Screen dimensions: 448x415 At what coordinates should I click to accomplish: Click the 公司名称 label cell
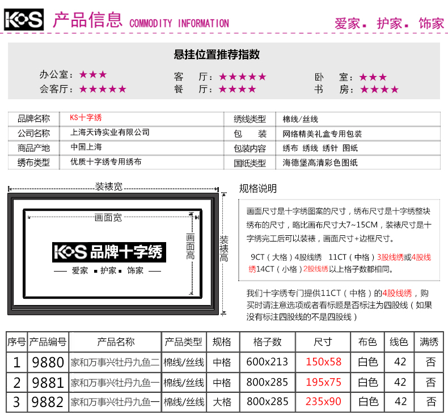33,133
